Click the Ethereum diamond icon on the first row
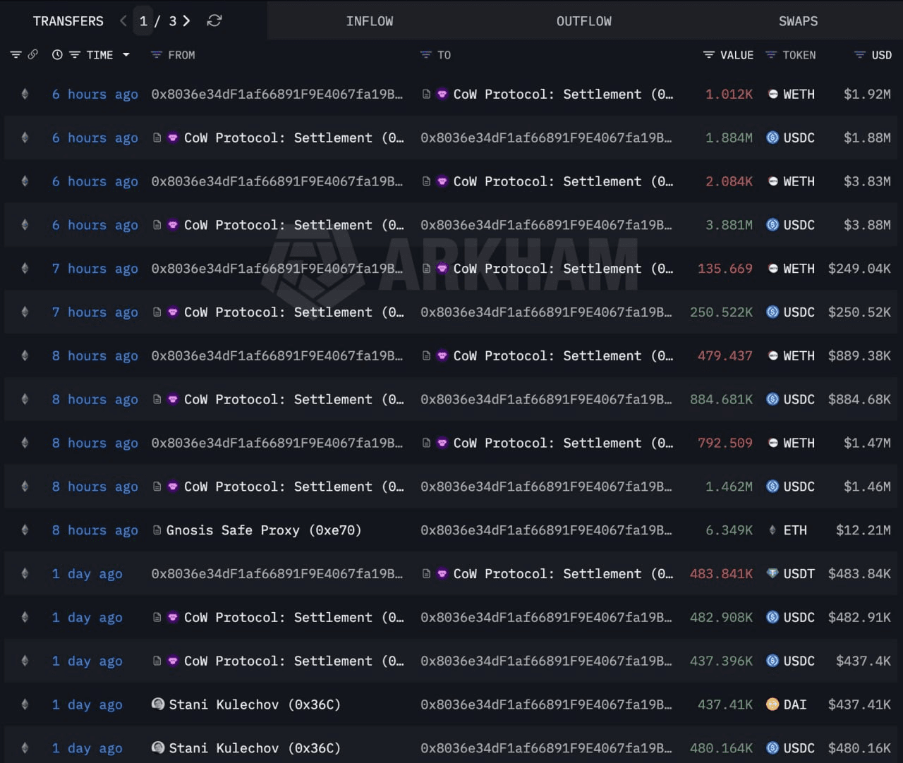This screenshot has width=903, height=763. tap(24, 94)
